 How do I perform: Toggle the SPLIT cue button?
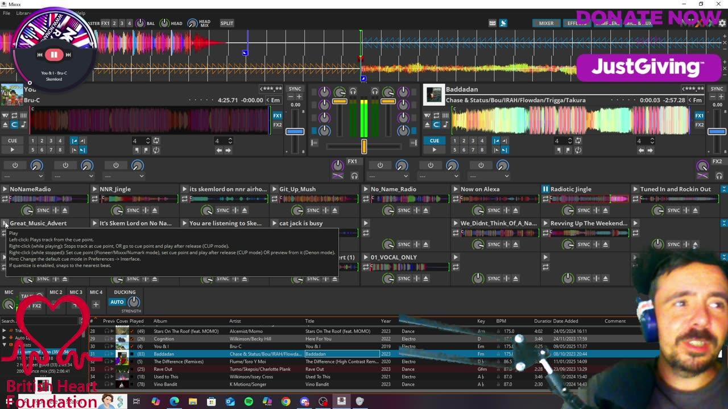coord(227,23)
